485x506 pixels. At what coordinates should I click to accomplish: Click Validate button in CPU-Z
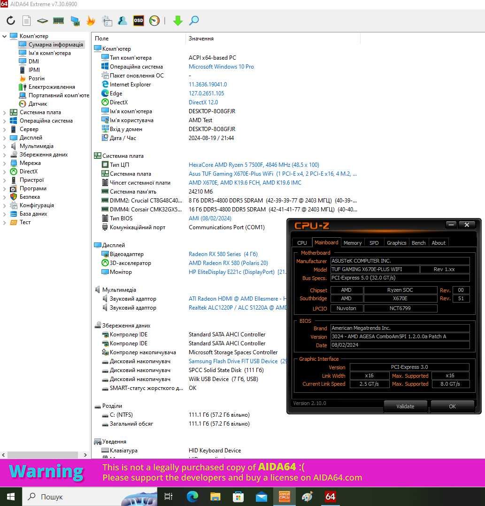(405, 406)
